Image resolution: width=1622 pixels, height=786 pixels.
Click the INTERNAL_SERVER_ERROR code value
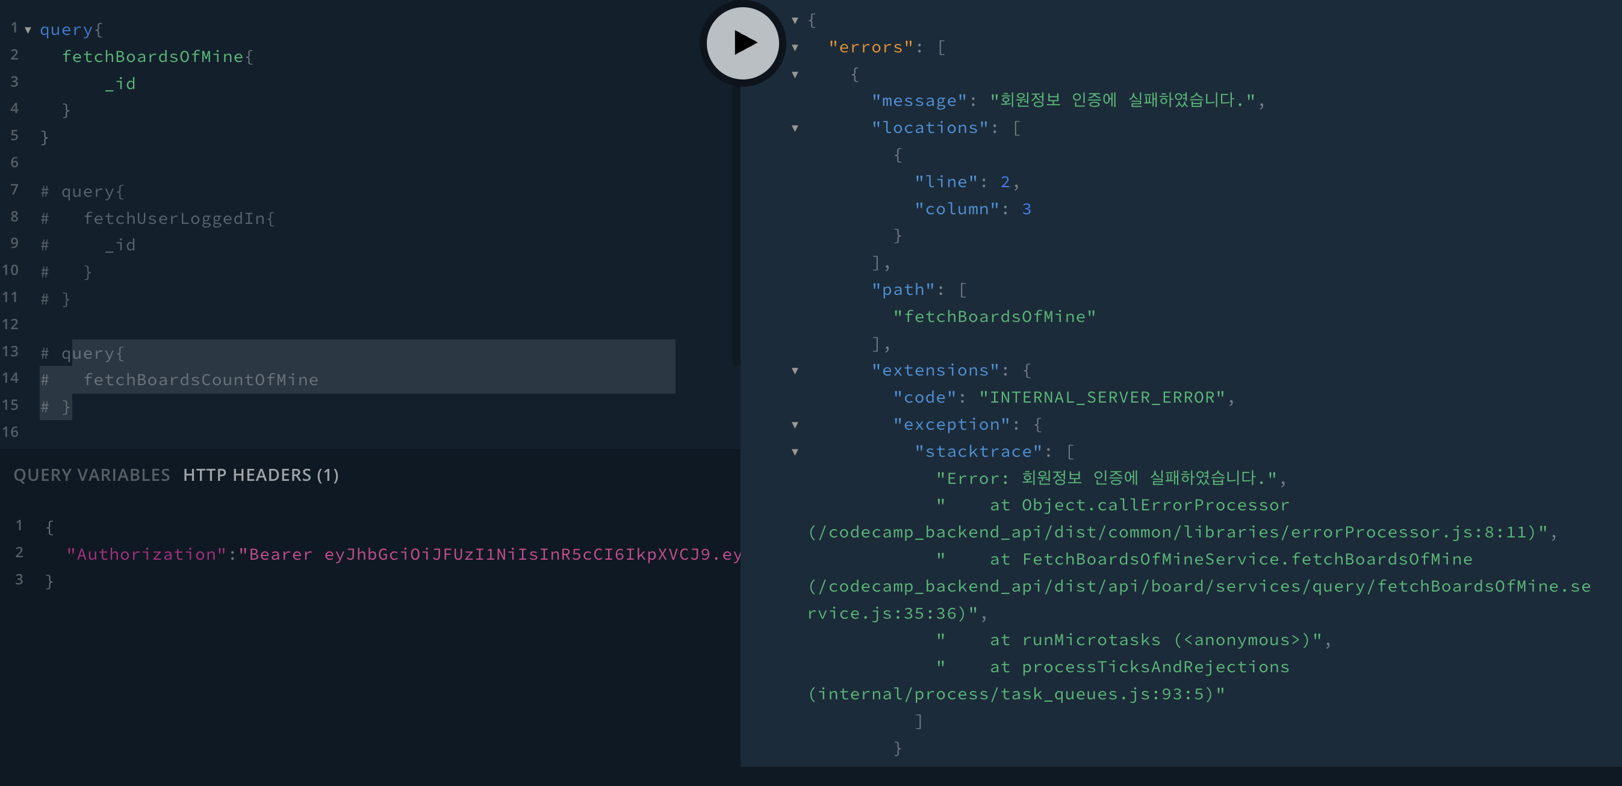point(1102,398)
